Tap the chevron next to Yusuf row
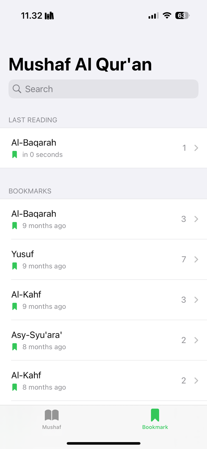The width and height of the screenshot is (207, 449). 196,259
